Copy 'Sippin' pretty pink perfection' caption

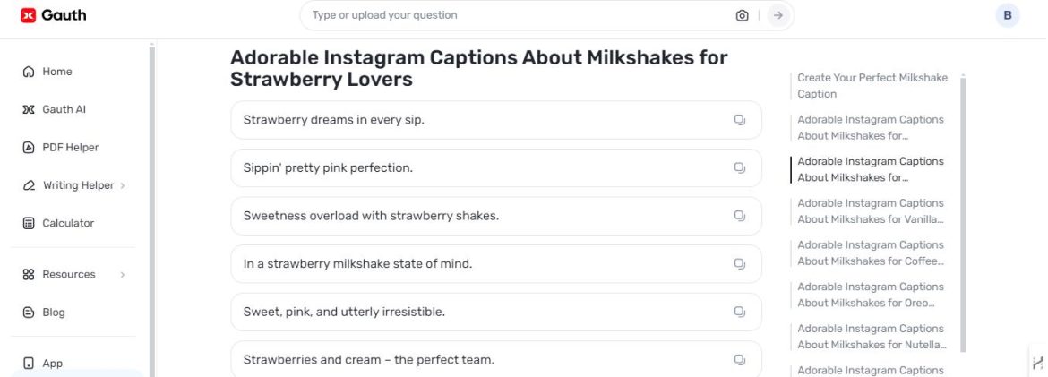pos(739,167)
